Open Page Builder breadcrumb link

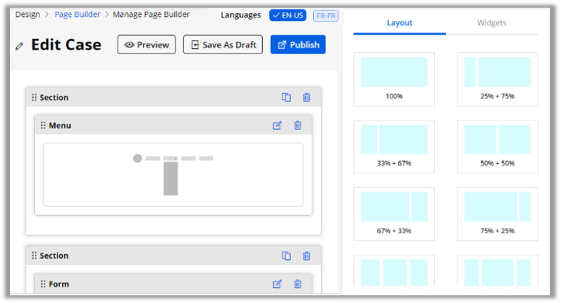pos(78,14)
